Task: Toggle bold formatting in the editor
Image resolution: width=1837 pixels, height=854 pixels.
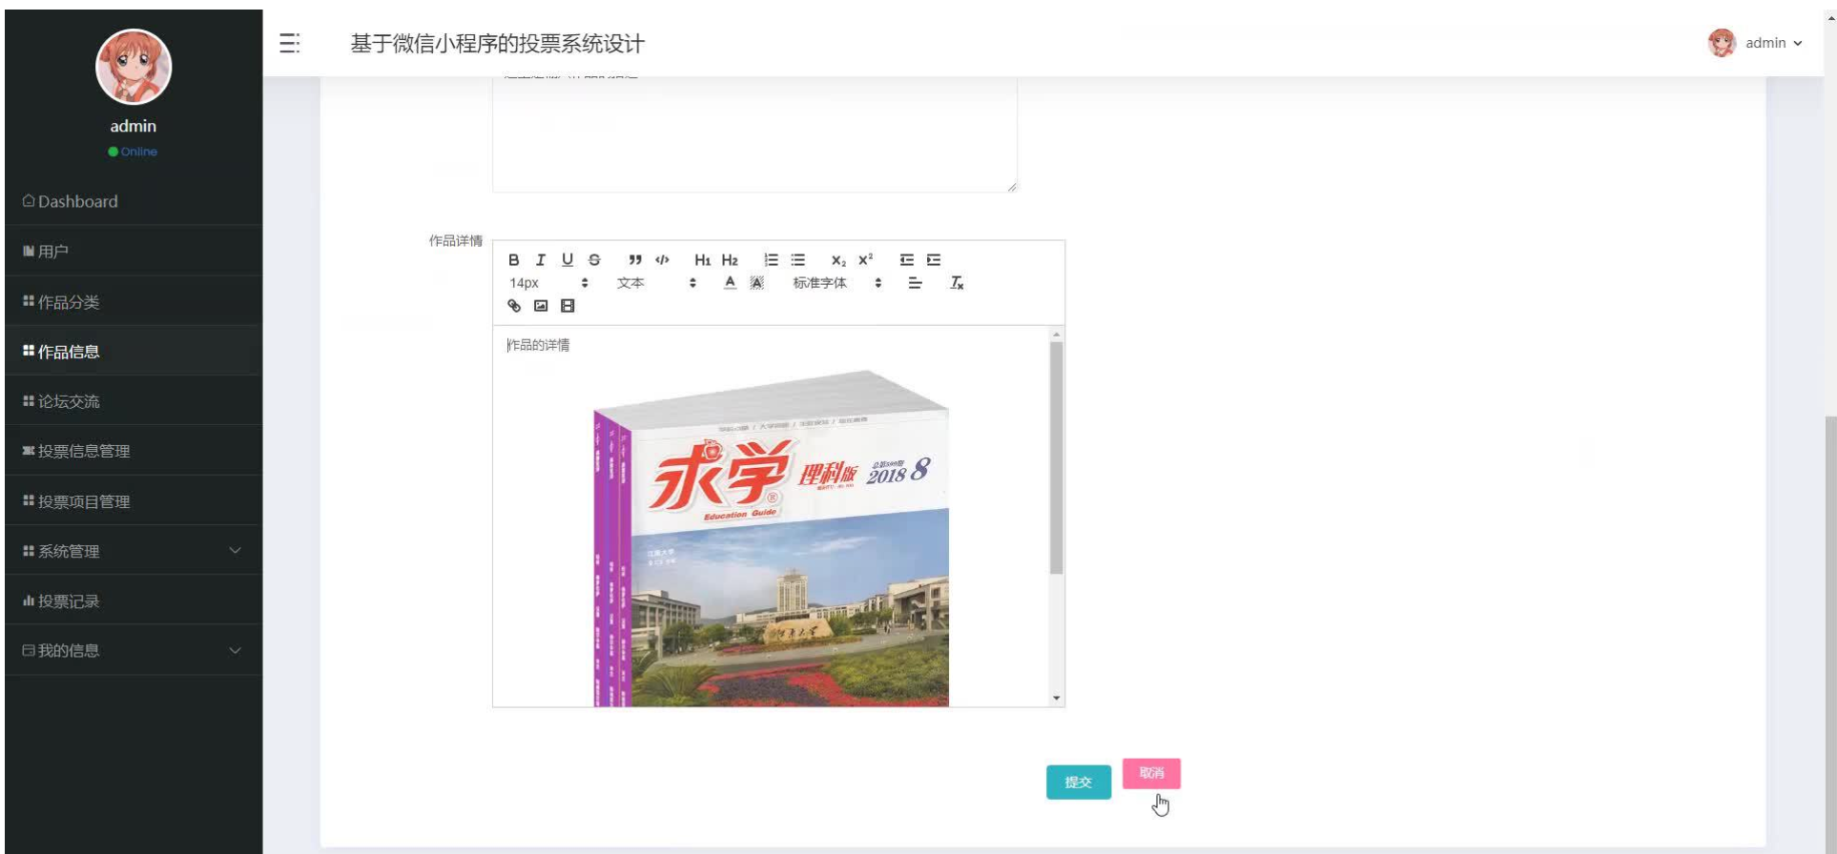Action: 514,260
